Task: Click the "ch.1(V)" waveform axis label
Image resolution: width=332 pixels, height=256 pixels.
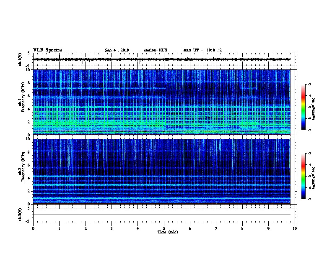Action: [x=20, y=59]
